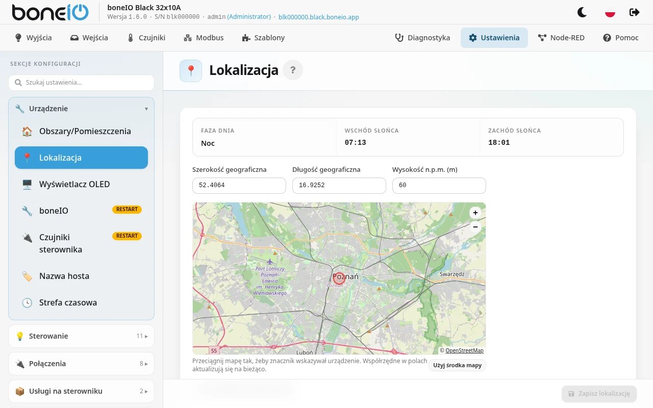This screenshot has height=408, width=653.
Task: Go to the Czujniki tab
Action: point(146,38)
